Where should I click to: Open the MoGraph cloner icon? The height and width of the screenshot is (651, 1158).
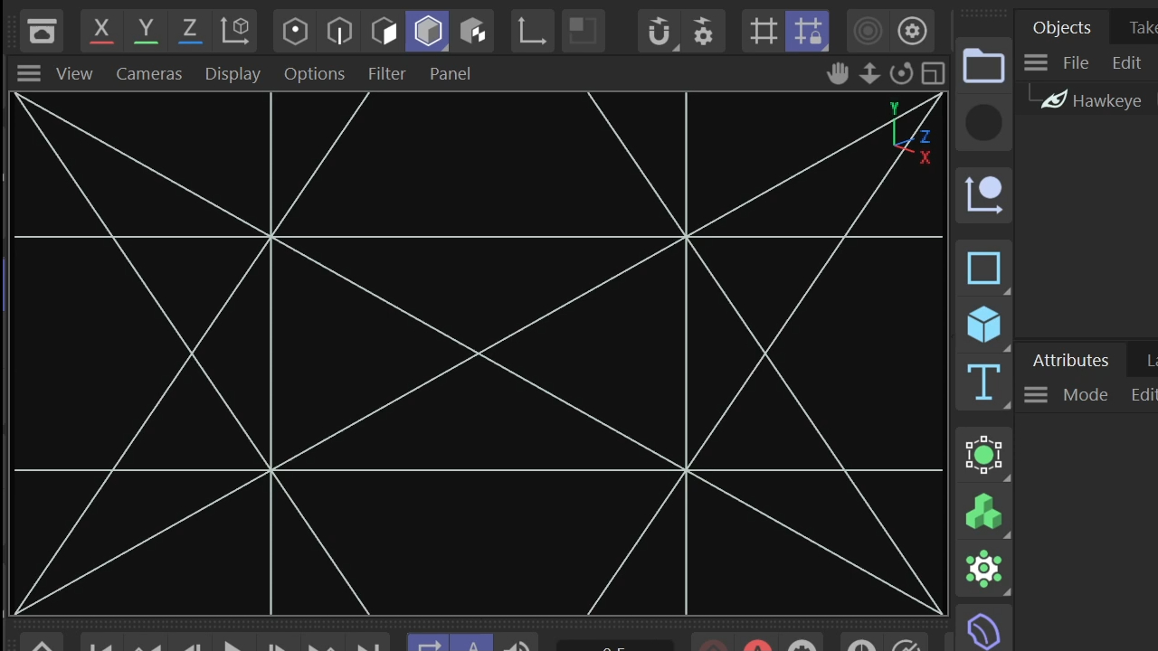click(983, 512)
